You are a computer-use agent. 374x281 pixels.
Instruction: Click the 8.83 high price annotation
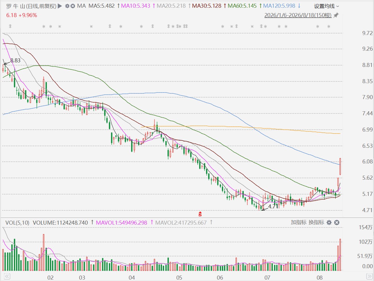click(x=15, y=60)
